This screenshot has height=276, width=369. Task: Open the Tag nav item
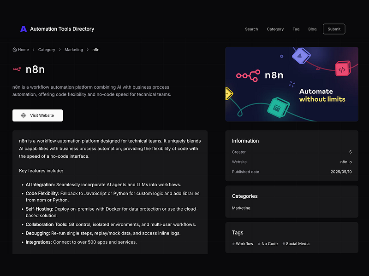pyautogui.click(x=296, y=29)
